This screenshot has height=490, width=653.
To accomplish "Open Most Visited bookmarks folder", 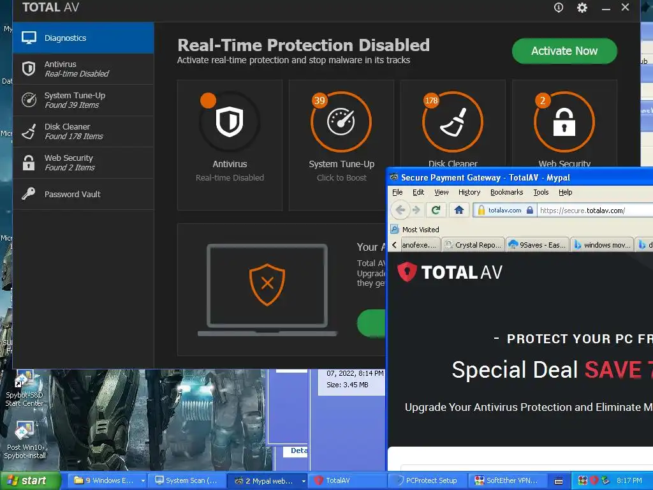I will [415, 230].
